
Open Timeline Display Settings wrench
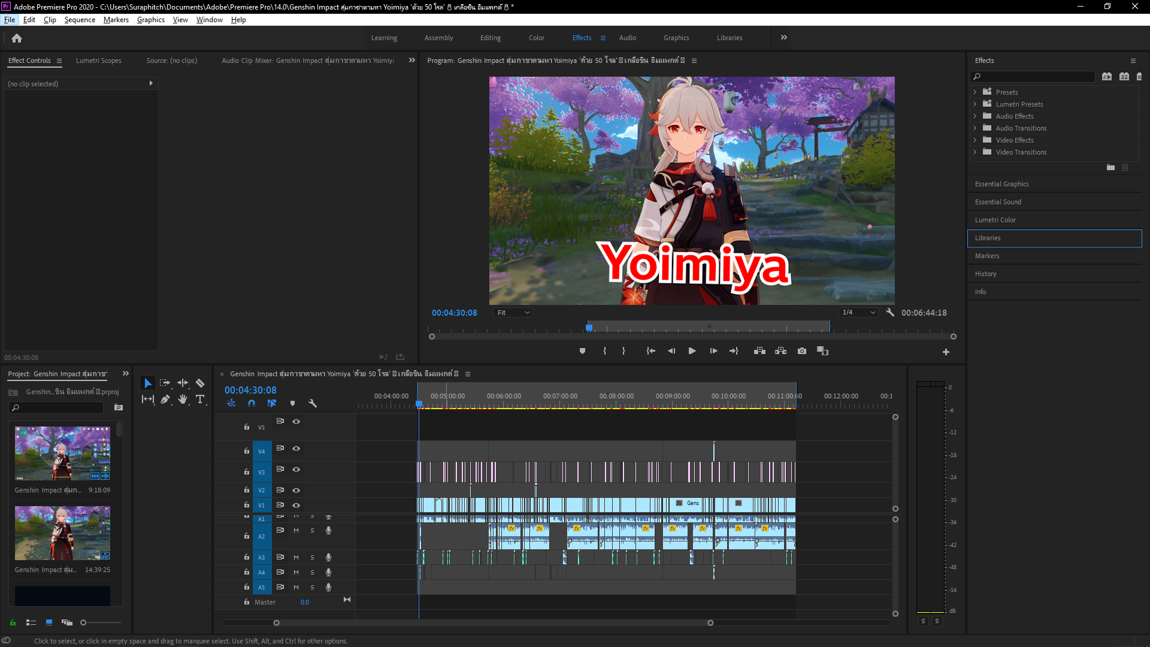313,404
